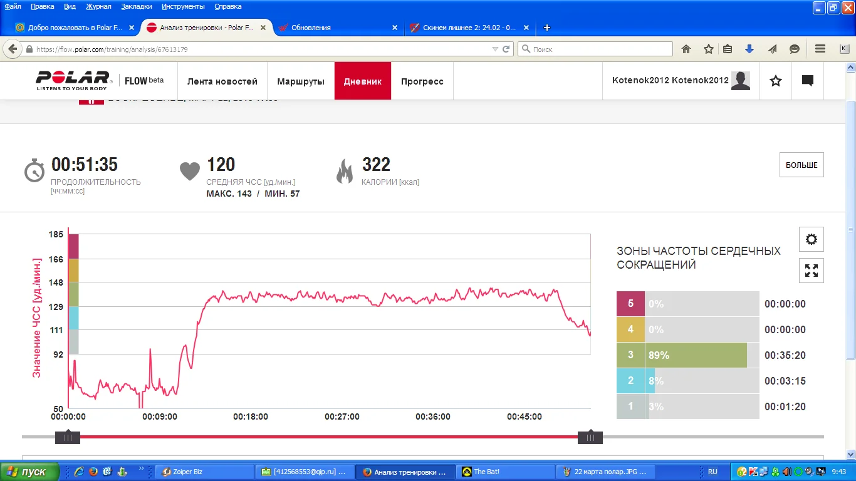Click the smiley face toolbar icon
The image size is (856, 481).
pos(795,49)
